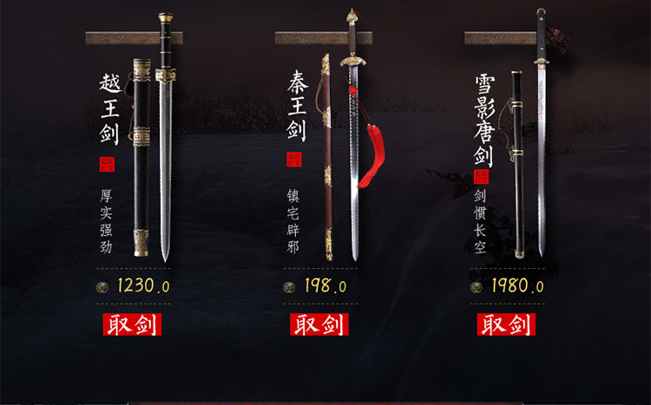Image resolution: width=651 pixels, height=405 pixels.
Task: Click the 厚实强劲 description text
Action: coord(106,221)
